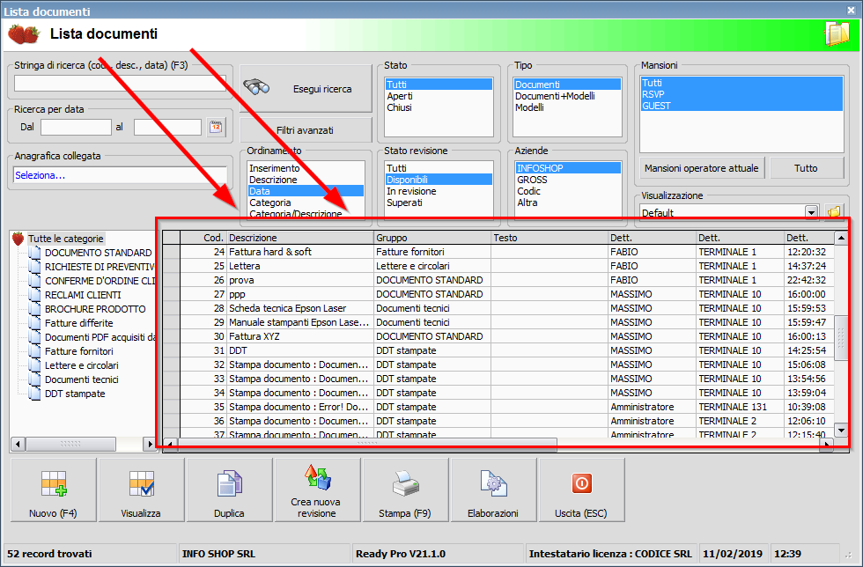
Task: Select BROCHURE PRODOTTO category in tree
Action: (95, 309)
